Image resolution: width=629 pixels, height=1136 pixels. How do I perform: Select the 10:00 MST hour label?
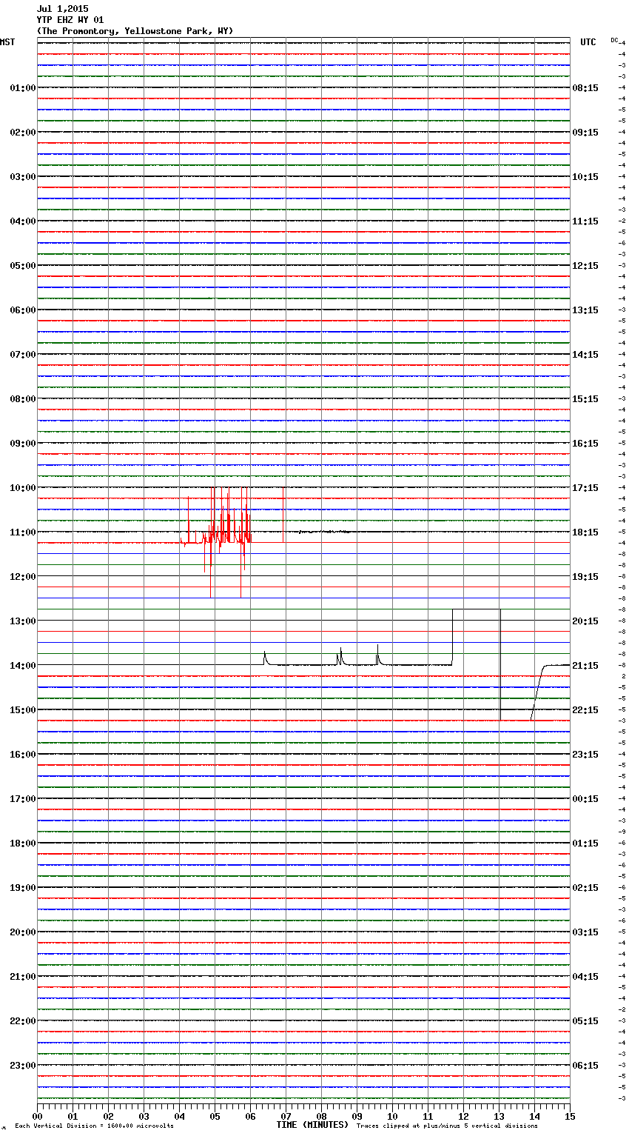(x=23, y=488)
